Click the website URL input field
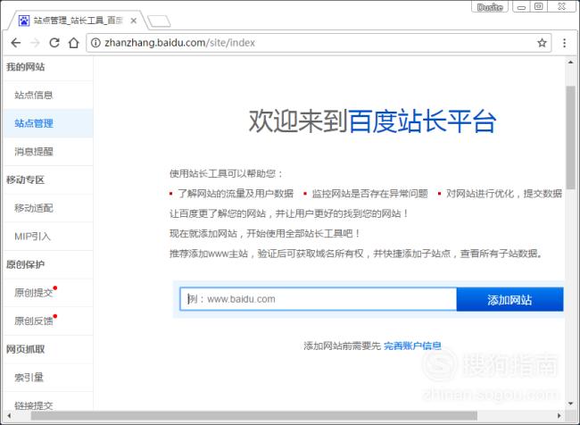The width and height of the screenshot is (580, 425). 319,299
